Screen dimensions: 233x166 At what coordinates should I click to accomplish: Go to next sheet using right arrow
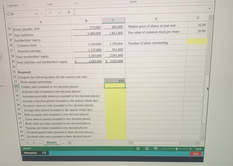coord(34,143)
